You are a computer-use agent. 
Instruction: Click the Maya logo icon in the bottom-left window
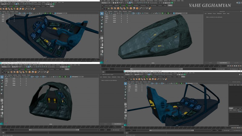[x=2, y=123]
